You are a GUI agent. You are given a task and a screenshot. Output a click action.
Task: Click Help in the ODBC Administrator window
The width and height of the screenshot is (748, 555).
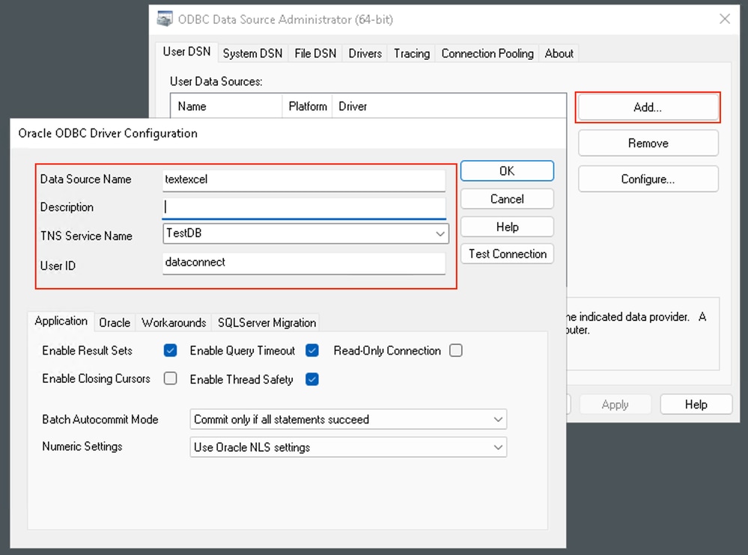[x=696, y=405]
